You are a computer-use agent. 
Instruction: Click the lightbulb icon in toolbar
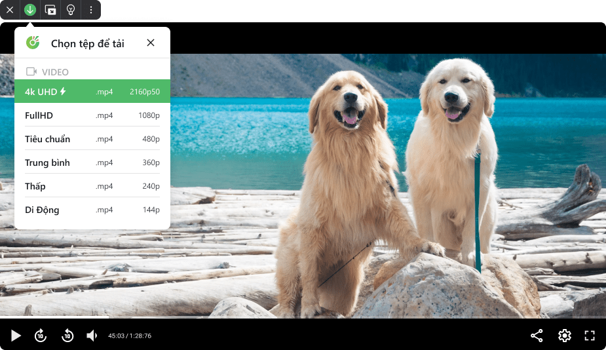71,10
